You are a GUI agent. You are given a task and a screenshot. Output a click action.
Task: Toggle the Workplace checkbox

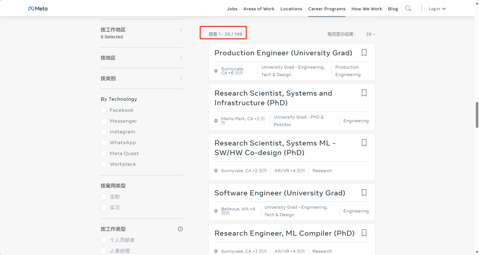(x=104, y=164)
